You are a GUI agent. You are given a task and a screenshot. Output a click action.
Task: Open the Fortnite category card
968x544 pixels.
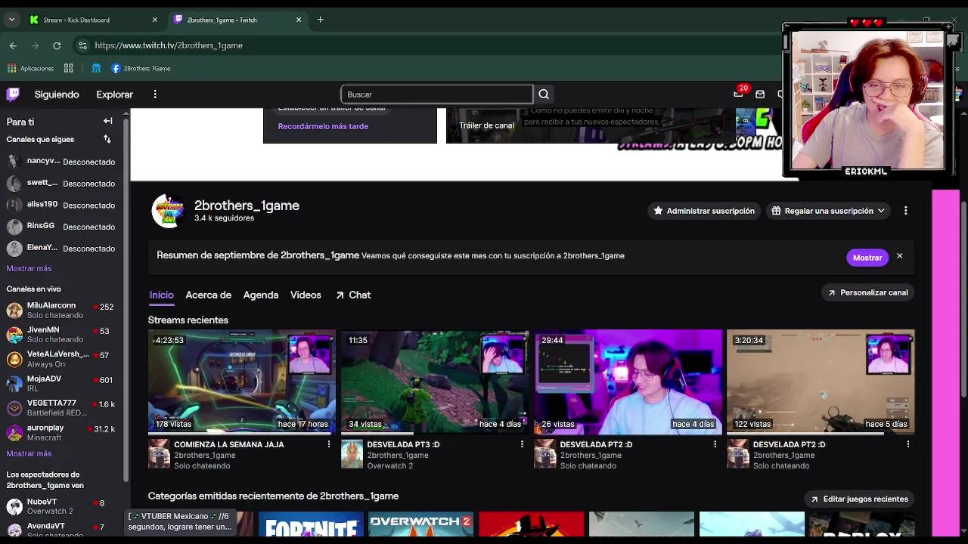pyautogui.click(x=311, y=524)
